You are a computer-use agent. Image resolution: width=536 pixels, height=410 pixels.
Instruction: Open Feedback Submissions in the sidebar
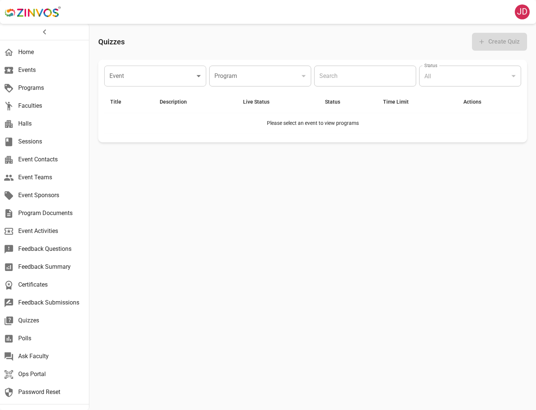pos(45,303)
